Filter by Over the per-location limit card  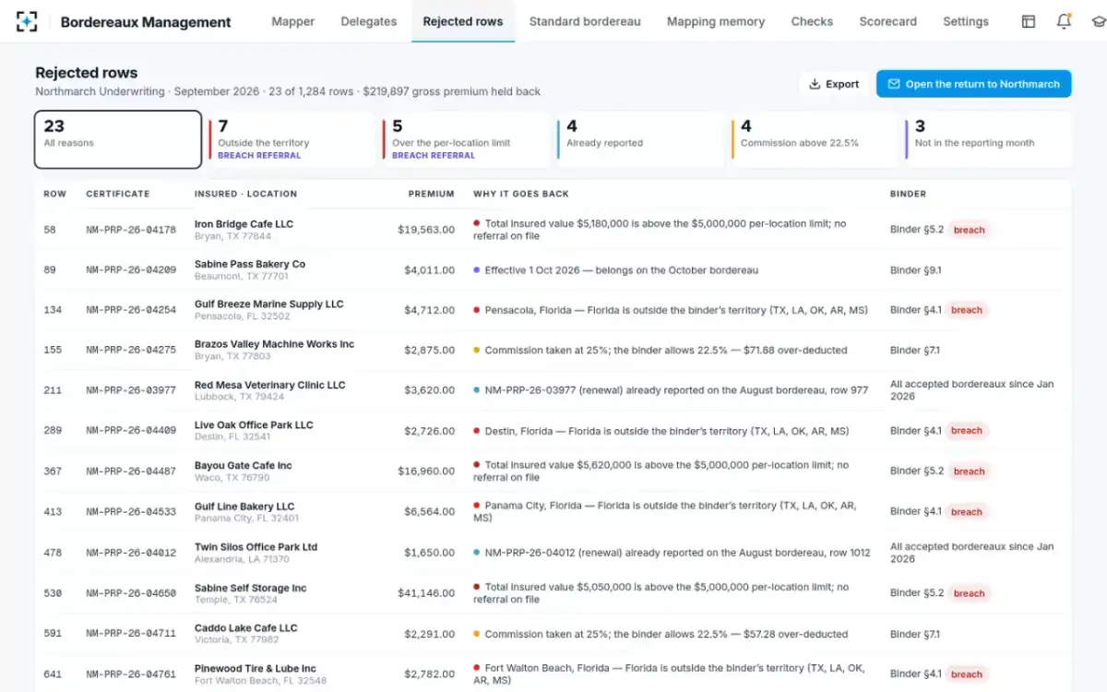[x=467, y=139]
